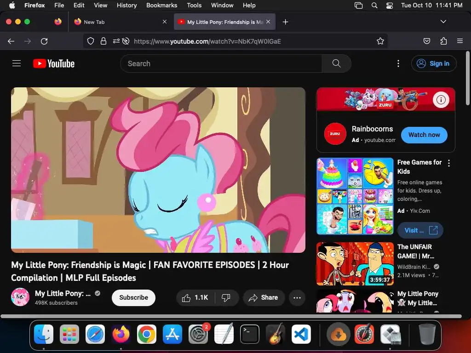The width and height of the screenshot is (471, 353).
Task: Click the main video player
Action: point(158,170)
